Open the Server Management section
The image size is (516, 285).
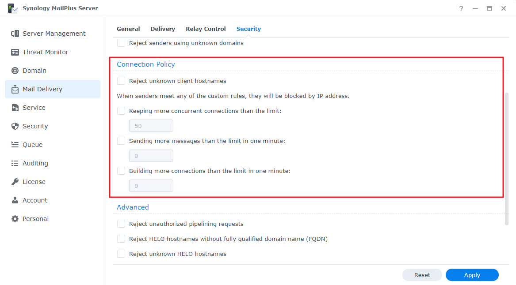[x=53, y=33]
